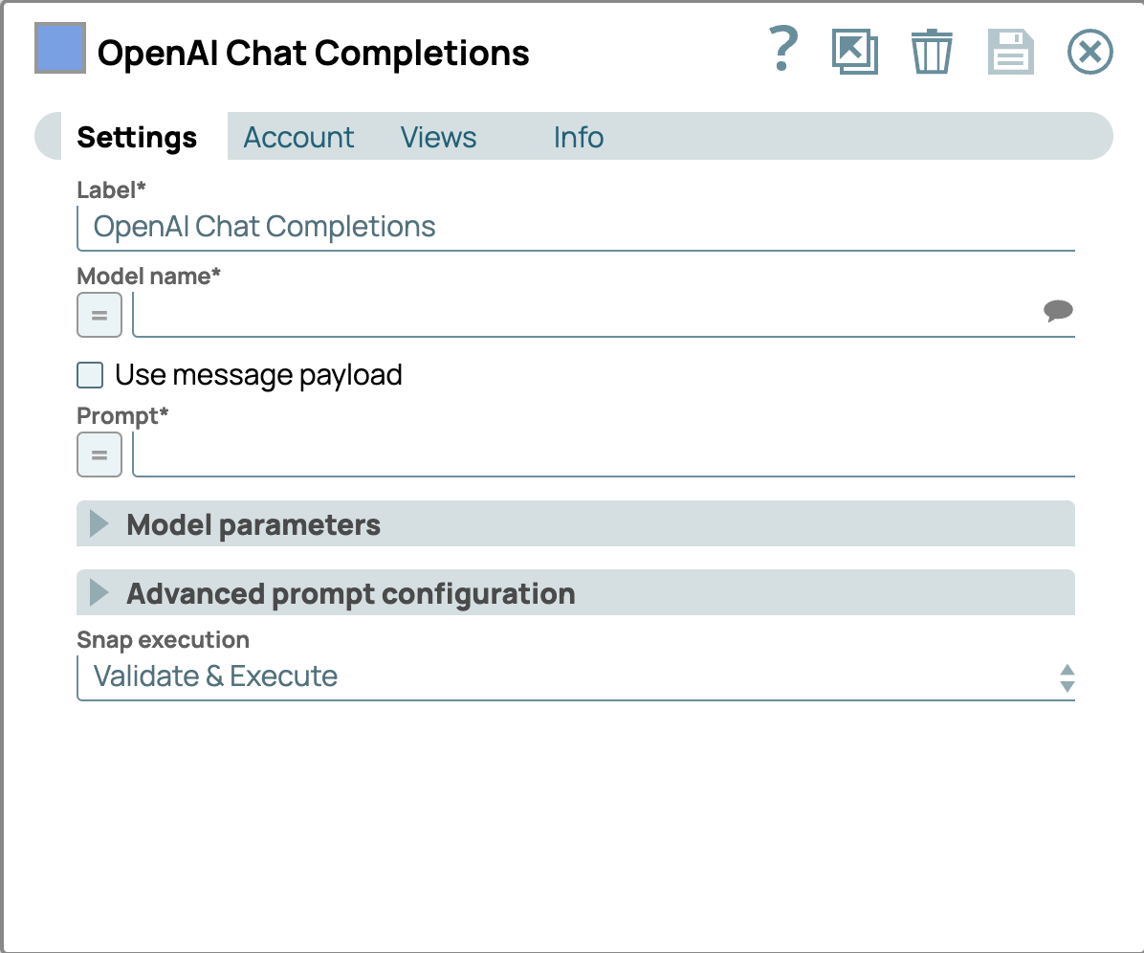The image size is (1144, 953).
Task: Select the Settings tab
Action: click(137, 137)
